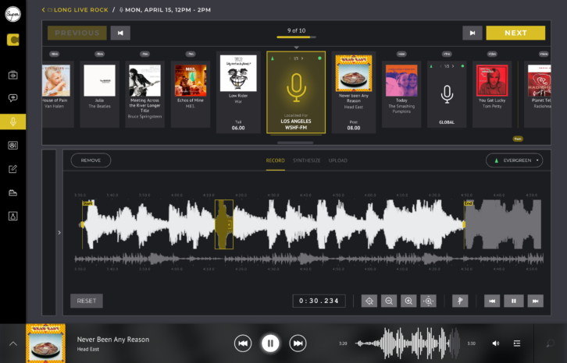Image resolution: width=567 pixels, height=363 pixels.
Task: Open the sidebar chat bubble icon
Action: click(x=13, y=98)
